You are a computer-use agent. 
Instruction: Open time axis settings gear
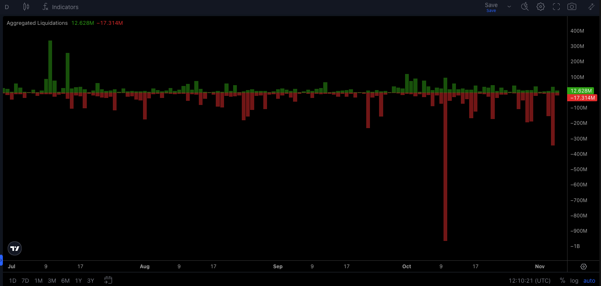584,267
